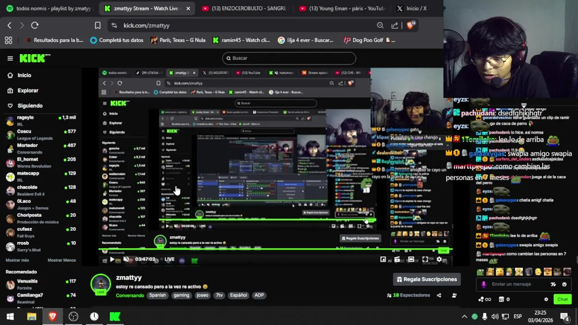
Task: Open El_hornet channel in sidebar
Action: coord(41,162)
